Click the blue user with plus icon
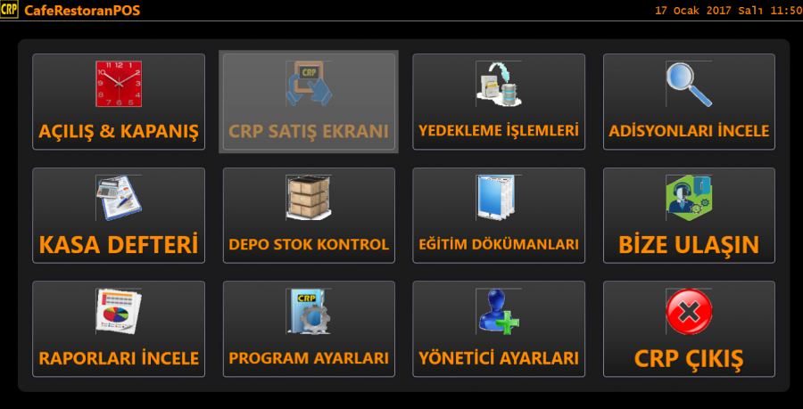Image resolution: width=803 pixels, height=409 pixels. [x=499, y=311]
